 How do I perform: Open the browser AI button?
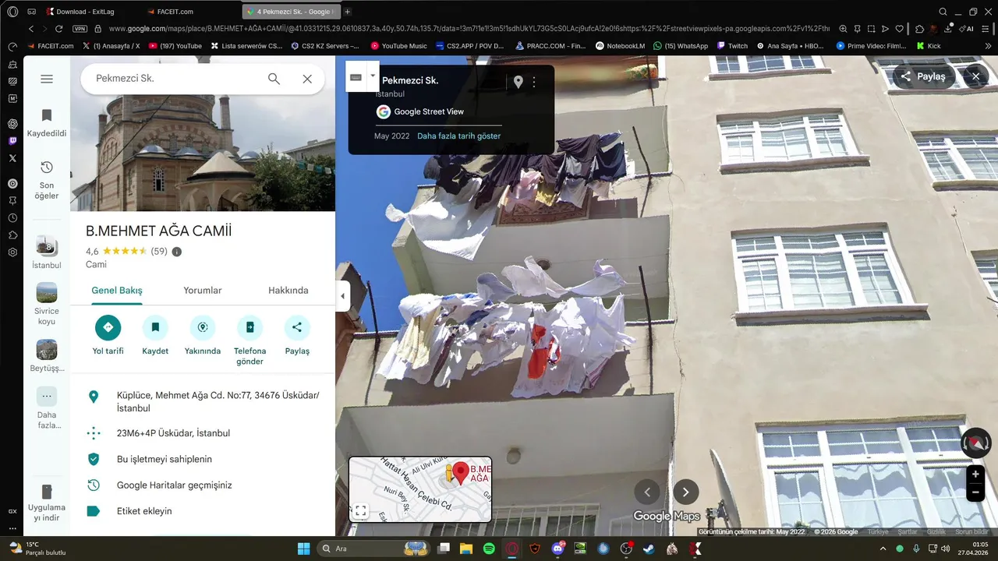point(968,29)
